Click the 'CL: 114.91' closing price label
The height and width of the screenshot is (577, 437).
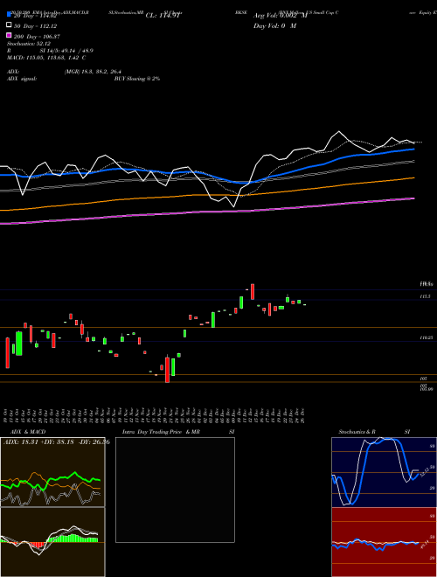pos(163,16)
